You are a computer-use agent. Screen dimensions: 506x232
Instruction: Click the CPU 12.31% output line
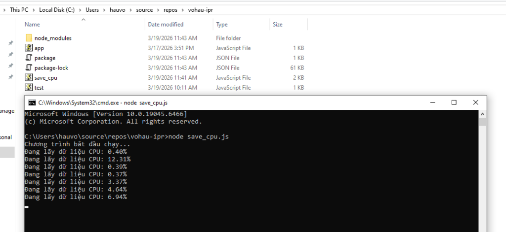(x=78, y=159)
